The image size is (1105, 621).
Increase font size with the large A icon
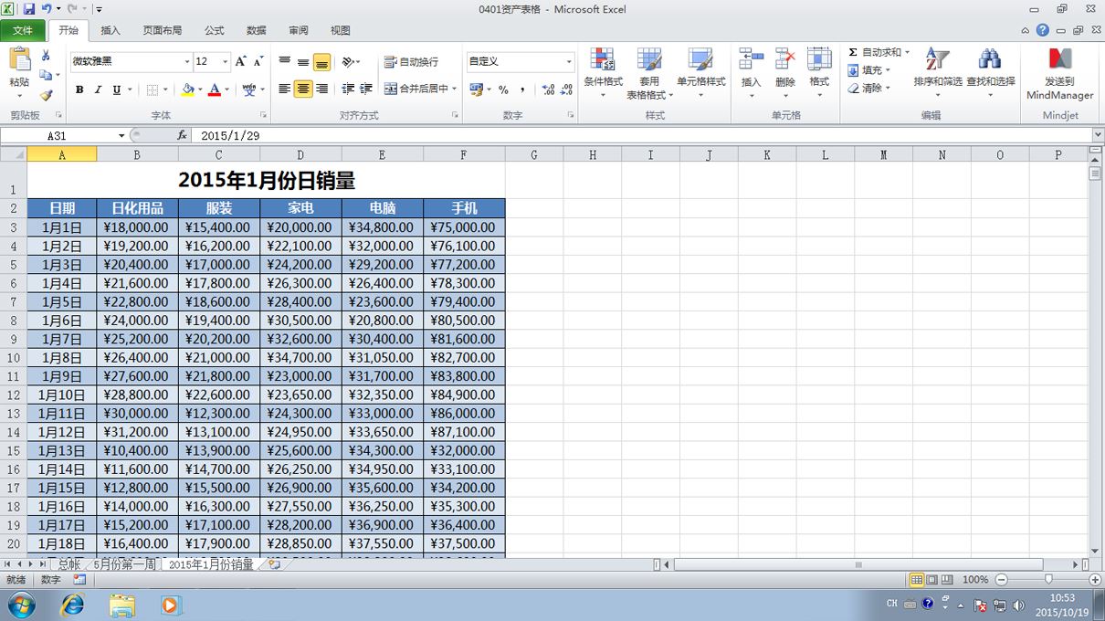[x=240, y=61]
